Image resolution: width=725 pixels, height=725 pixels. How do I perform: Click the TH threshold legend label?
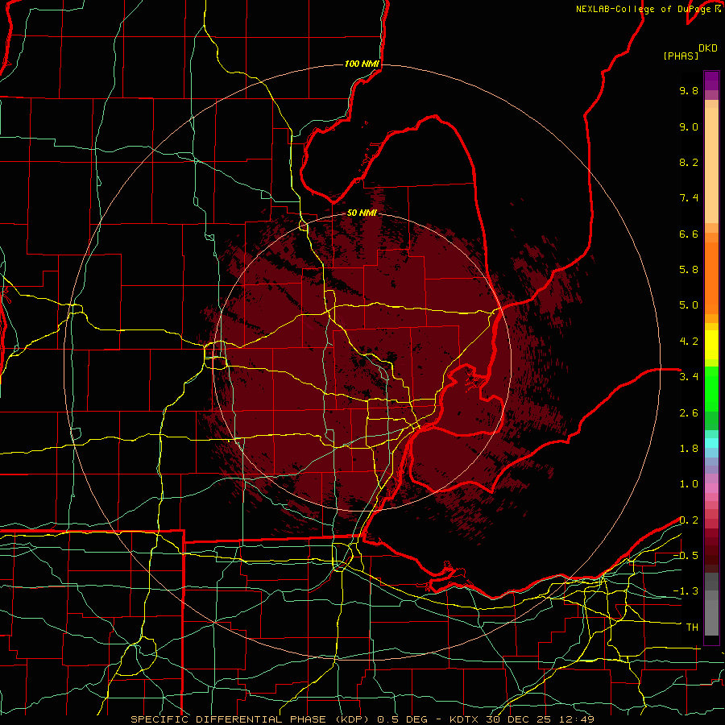tap(692, 628)
